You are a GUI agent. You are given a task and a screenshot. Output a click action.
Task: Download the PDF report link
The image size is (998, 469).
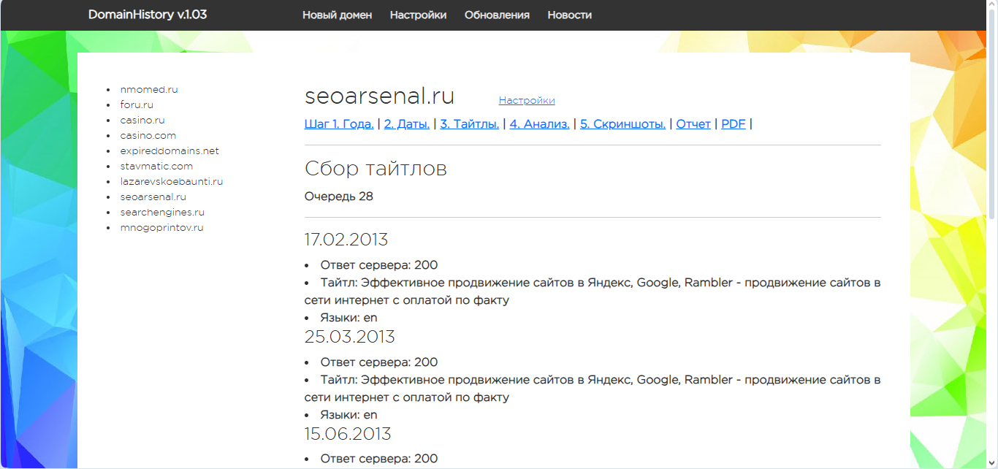[733, 124]
